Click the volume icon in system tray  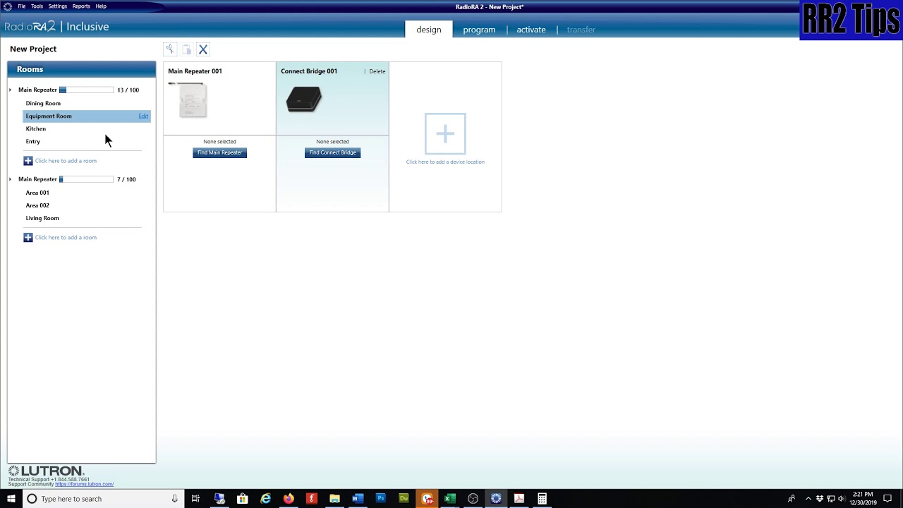[841, 499]
